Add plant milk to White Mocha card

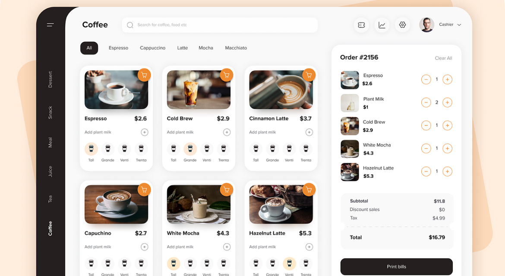point(227,247)
